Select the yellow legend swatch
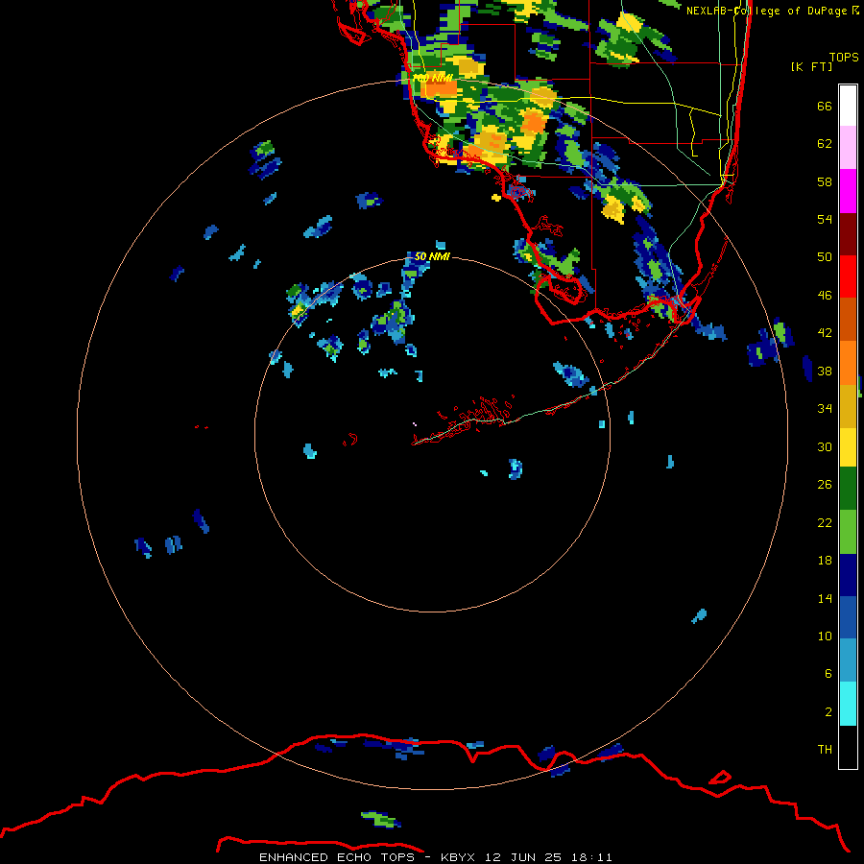The width and height of the screenshot is (864, 864). pos(848,447)
